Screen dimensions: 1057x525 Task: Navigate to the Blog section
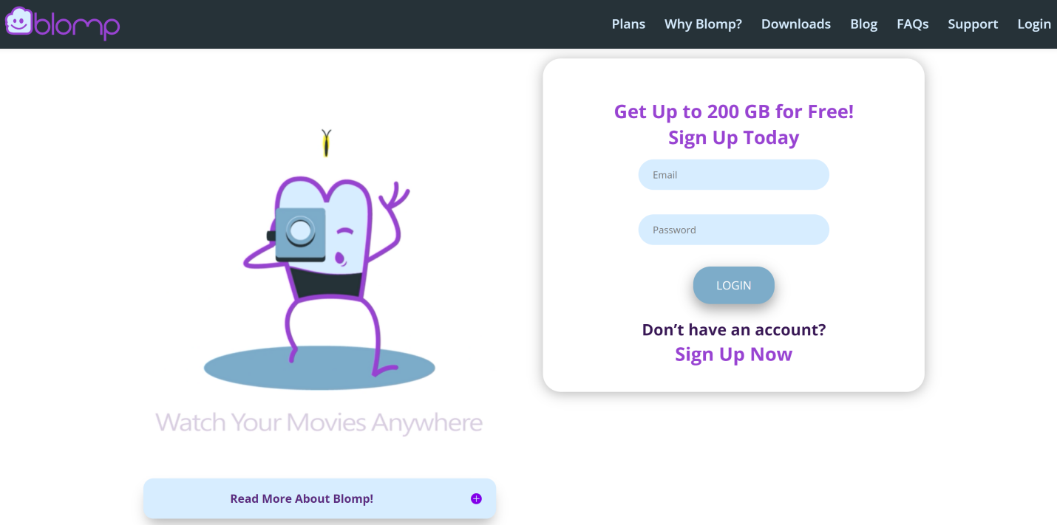point(863,24)
